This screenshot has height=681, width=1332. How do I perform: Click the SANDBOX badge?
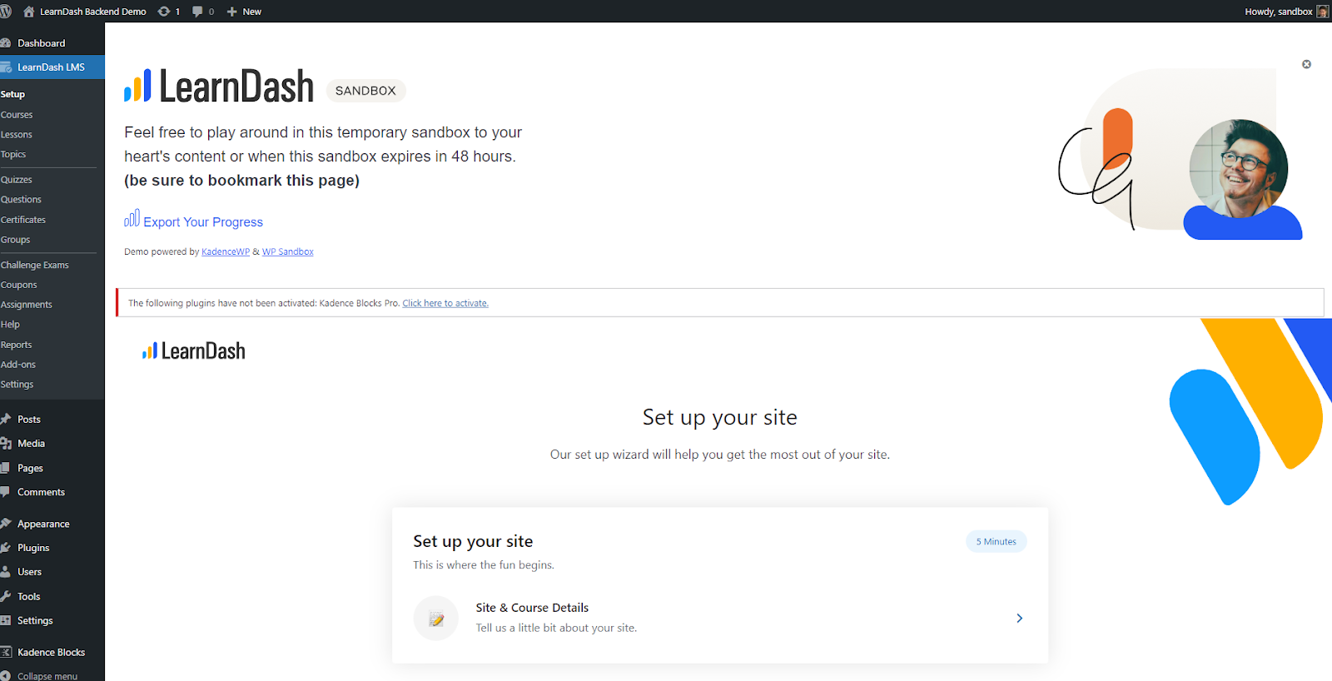pos(365,91)
